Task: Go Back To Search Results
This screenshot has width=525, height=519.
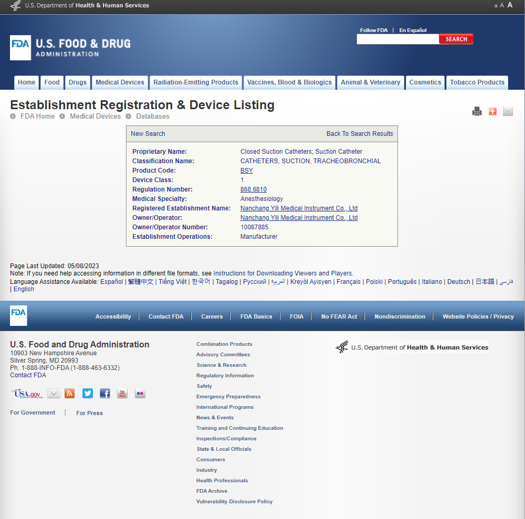Action: pos(360,134)
